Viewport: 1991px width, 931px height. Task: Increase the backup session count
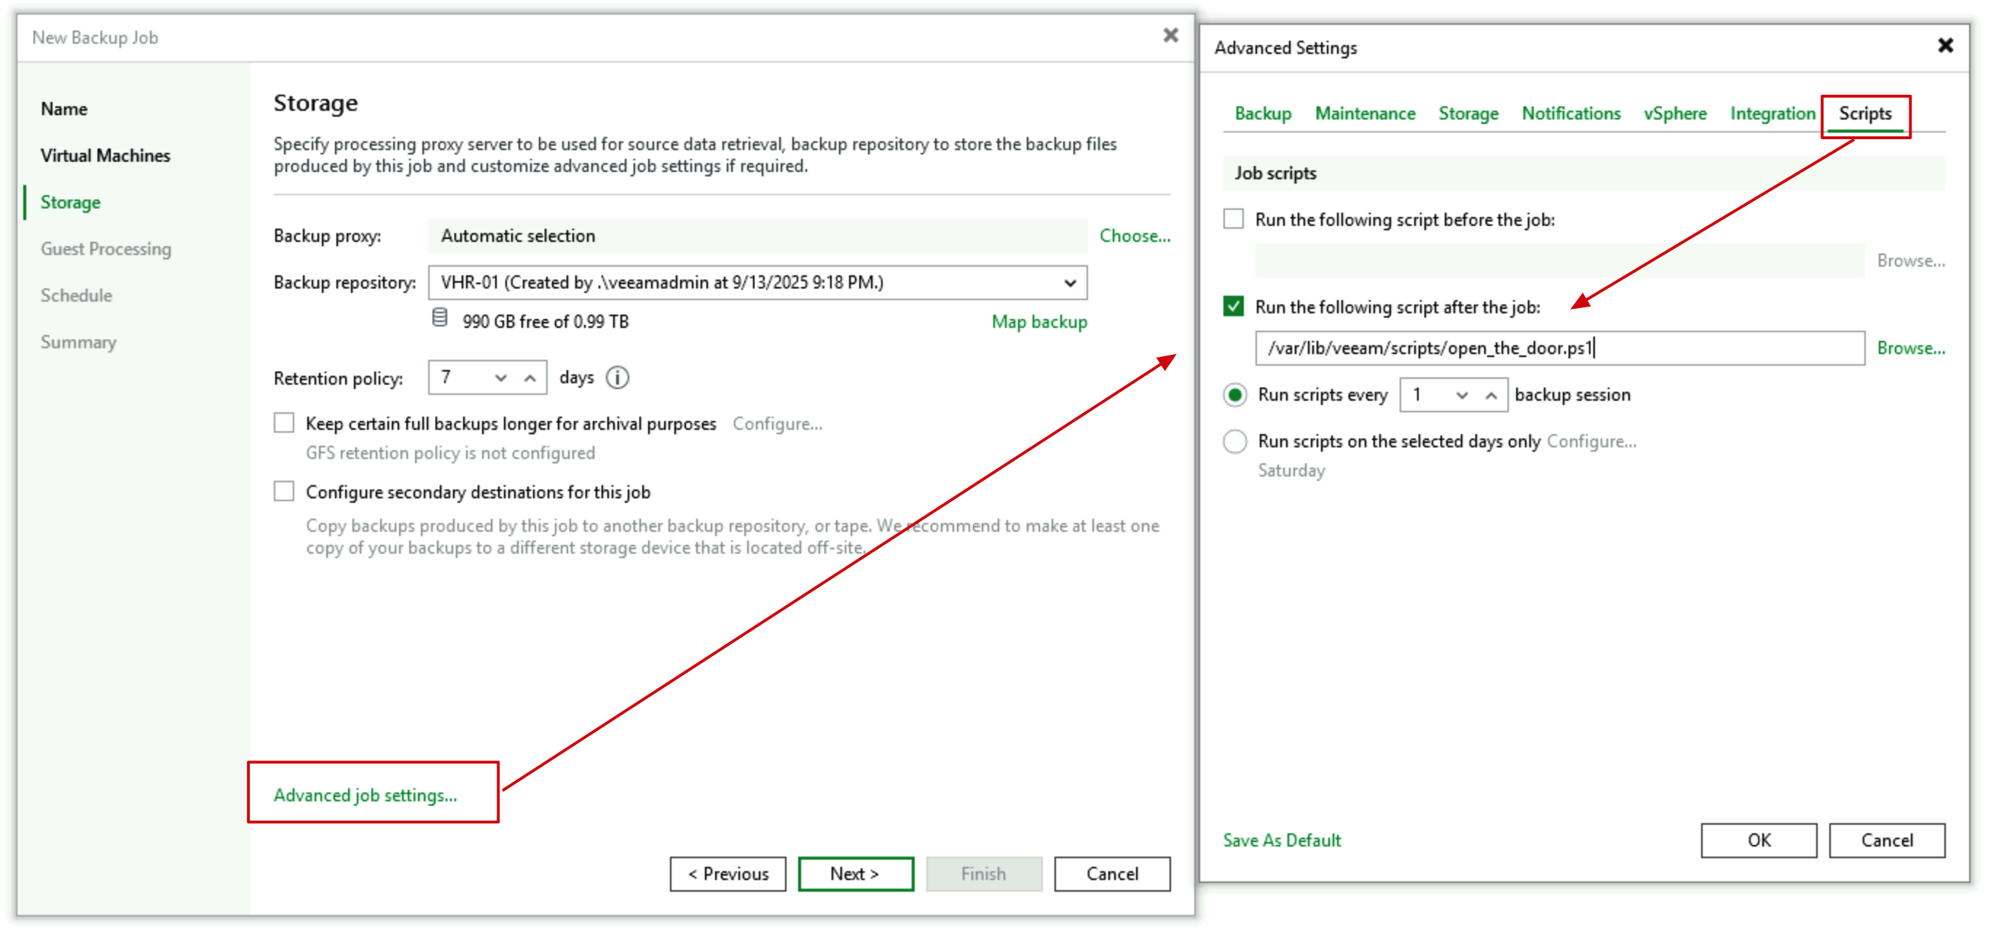pos(1491,396)
